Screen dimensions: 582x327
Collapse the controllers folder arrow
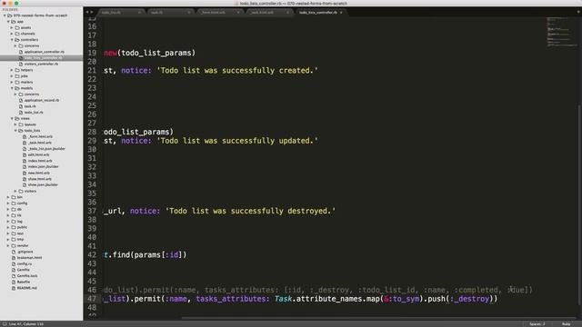click(x=12, y=40)
